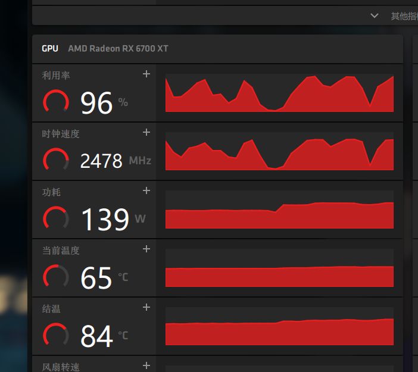Click the 当前温度 circular gauge
Image resolution: width=418 pixels, height=372 pixels.
pos(56,277)
